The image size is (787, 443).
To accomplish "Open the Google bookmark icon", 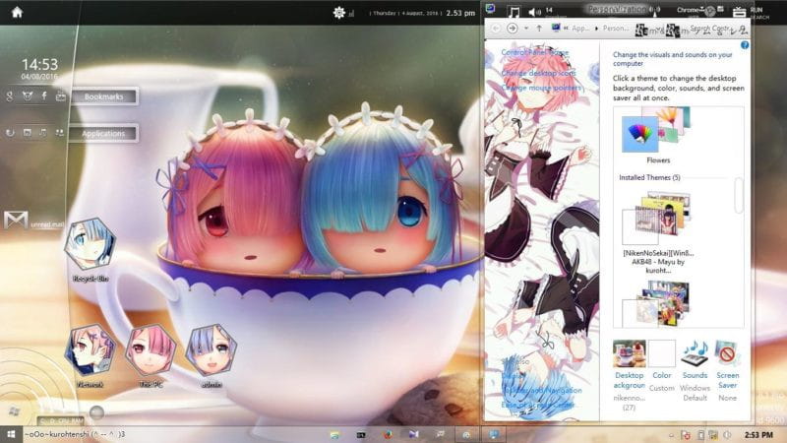I will tap(10, 95).
